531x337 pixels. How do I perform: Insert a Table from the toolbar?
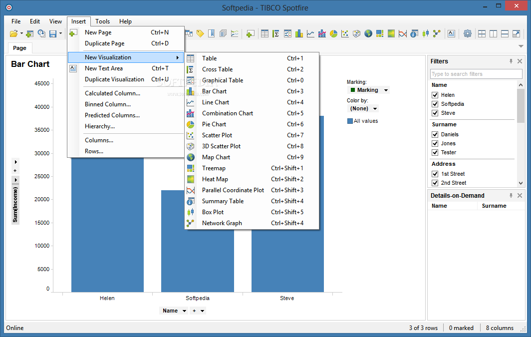(x=265, y=33)
